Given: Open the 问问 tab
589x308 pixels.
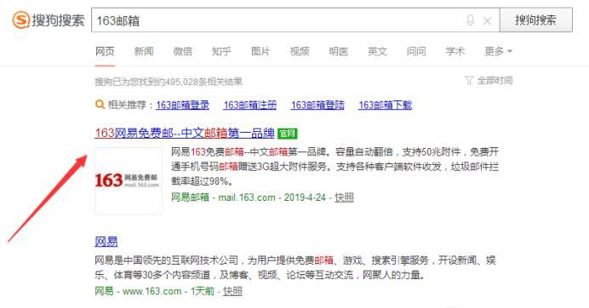Looking at the screenshot, I should click(416, 51).
